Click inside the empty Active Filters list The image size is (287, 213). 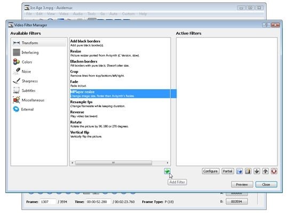tap(227, 101)
